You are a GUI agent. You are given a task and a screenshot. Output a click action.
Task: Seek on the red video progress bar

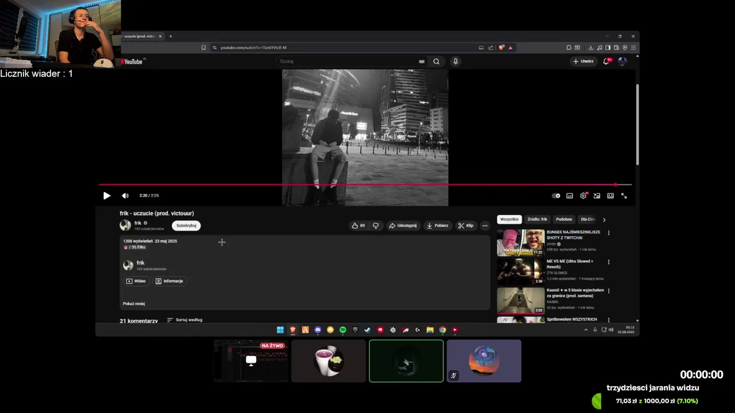coord(365,185)
